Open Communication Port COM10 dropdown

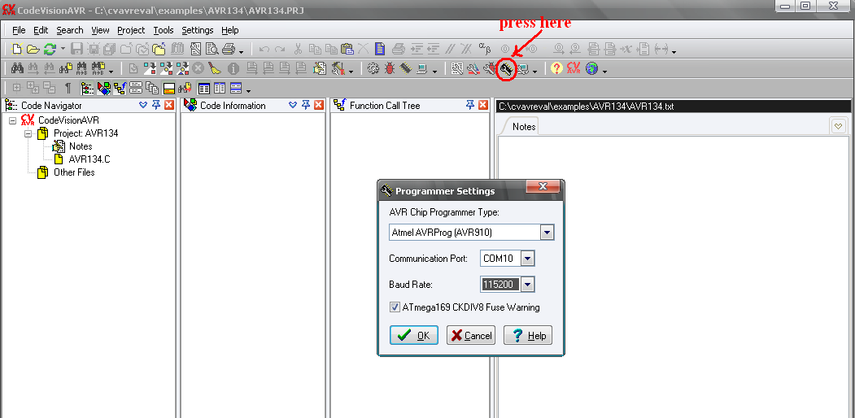(x=527, y=259)
